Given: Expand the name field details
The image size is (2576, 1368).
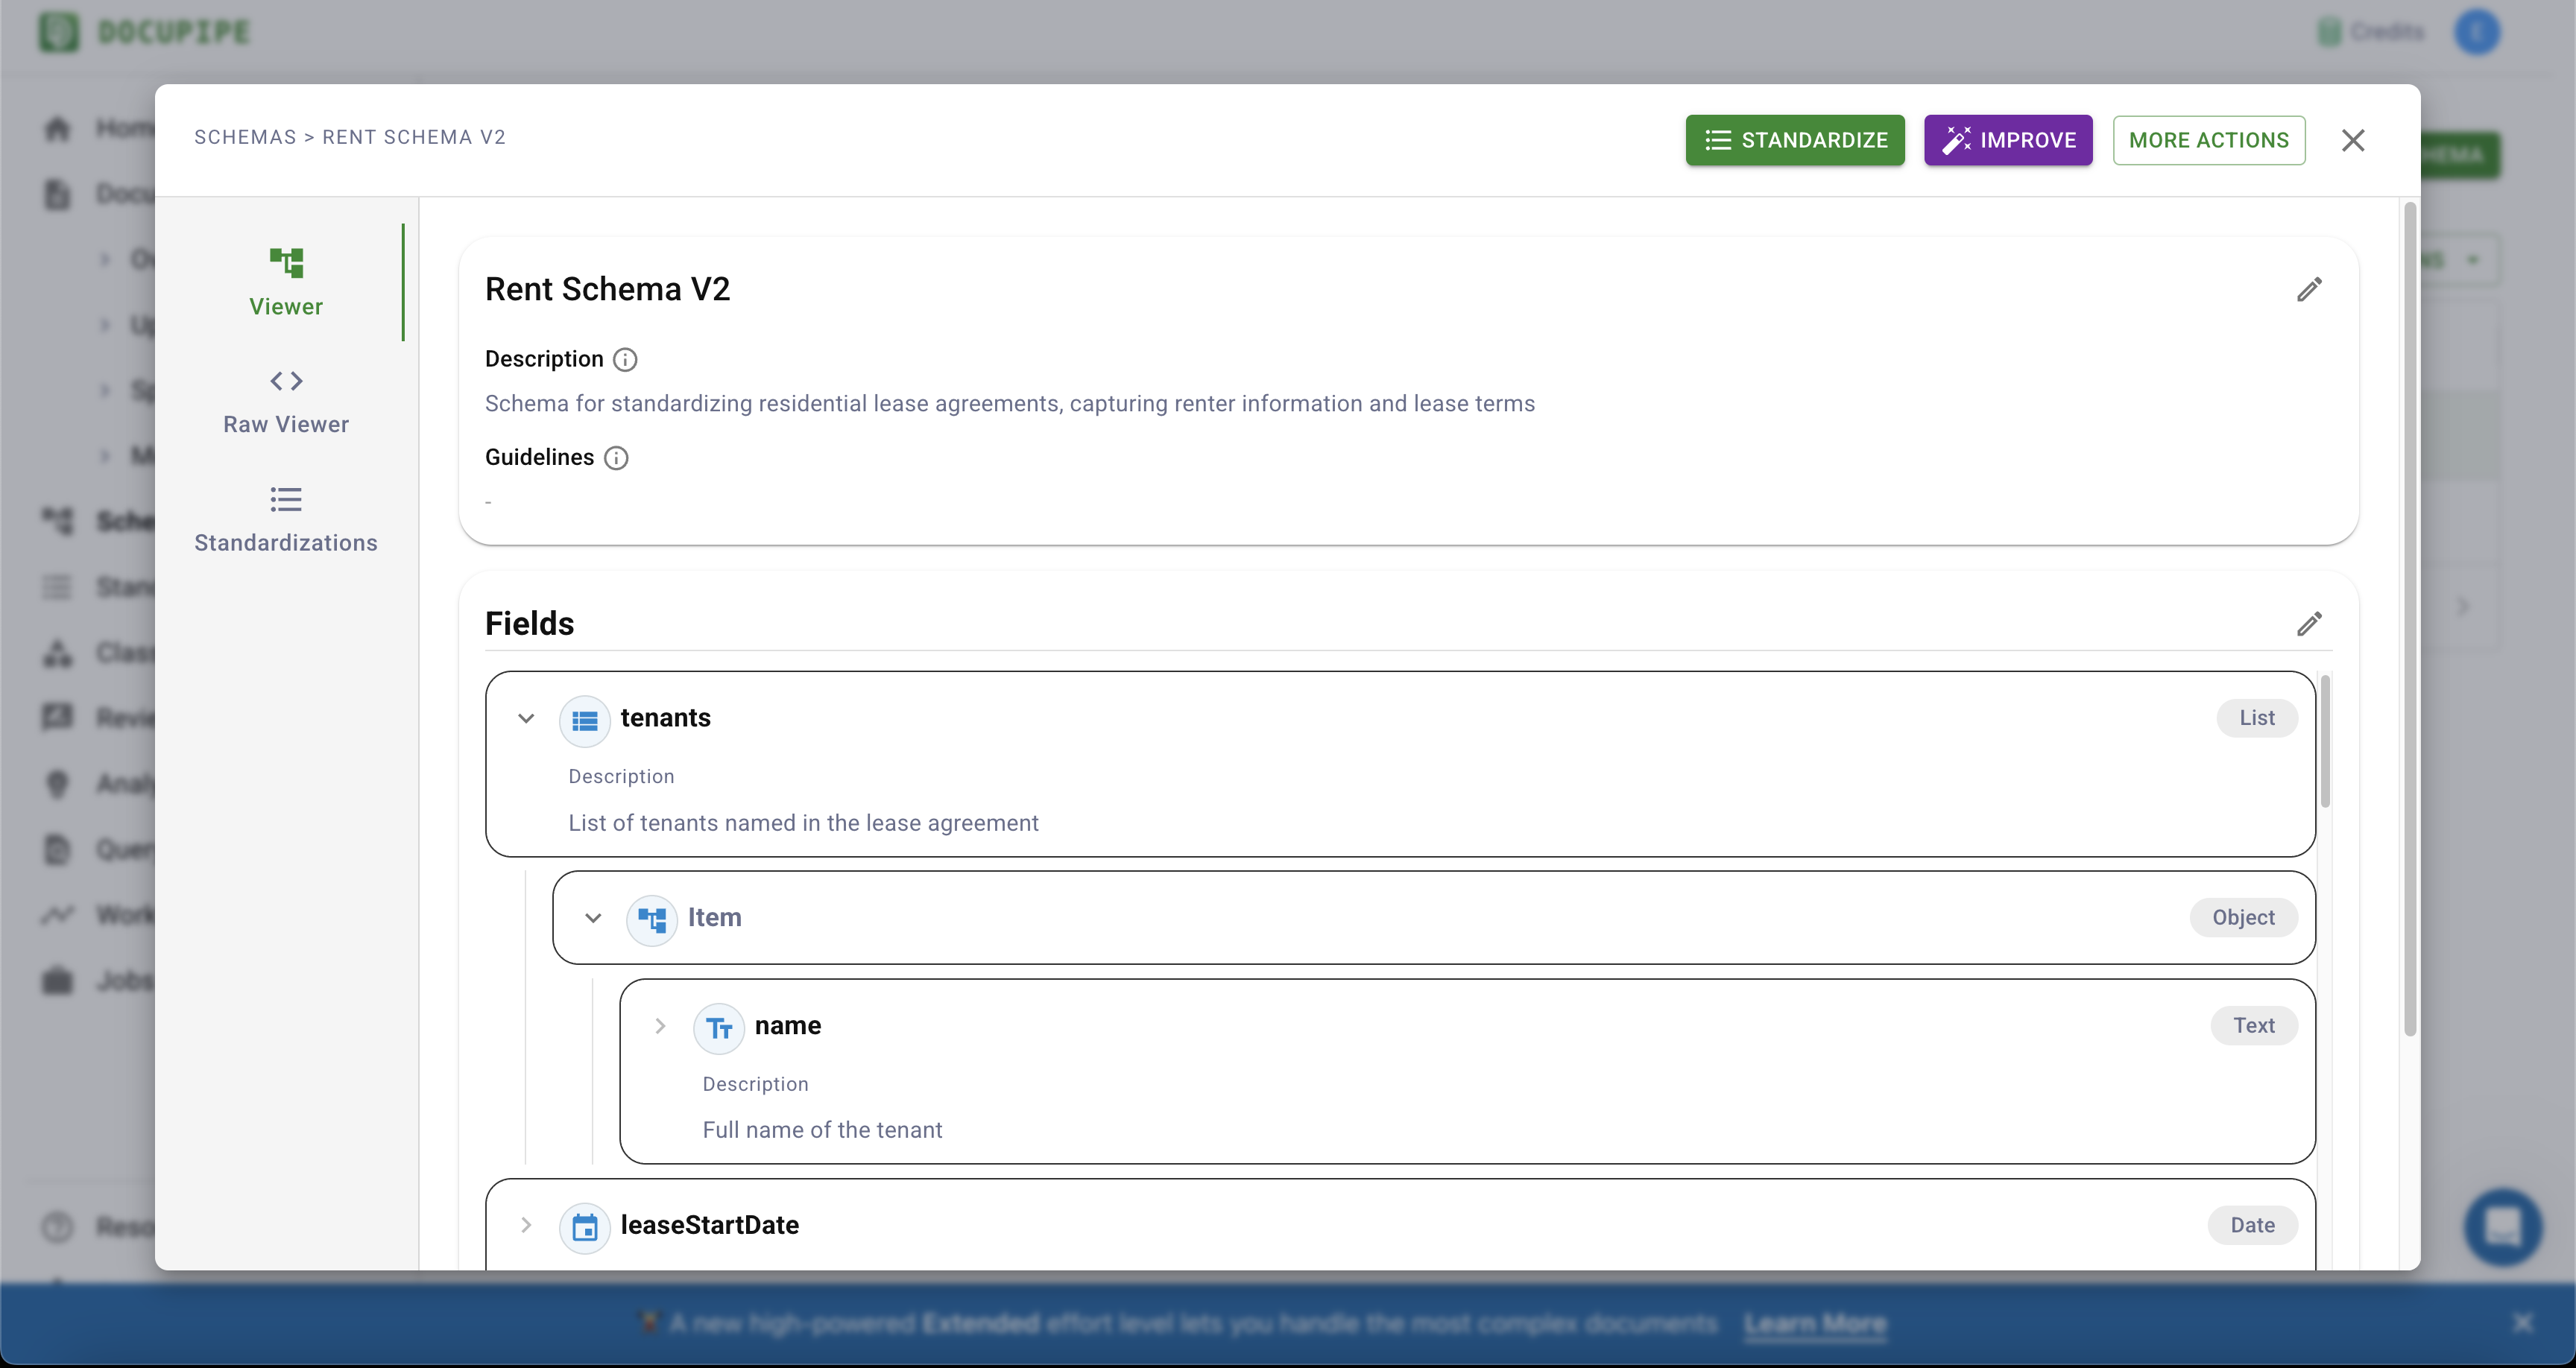Looking at the screenshot, I should pos(660,1026).
